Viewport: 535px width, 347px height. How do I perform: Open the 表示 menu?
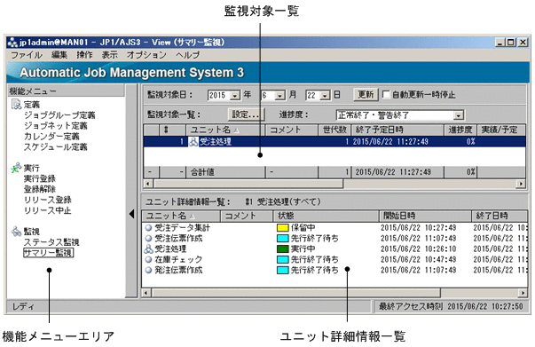pyautogui.click(x=109, y=55)
